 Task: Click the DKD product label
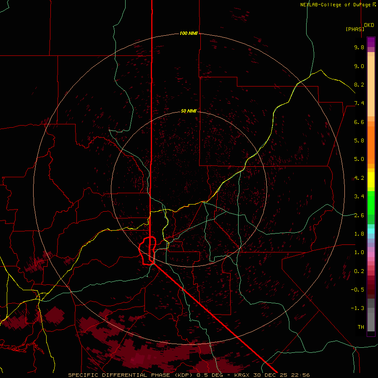[369, 25]
